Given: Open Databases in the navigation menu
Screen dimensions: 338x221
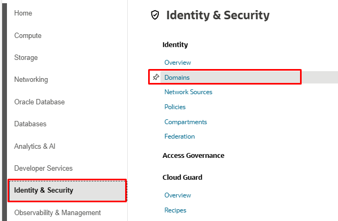Looking at the screenshot, I should pos(30,124).
